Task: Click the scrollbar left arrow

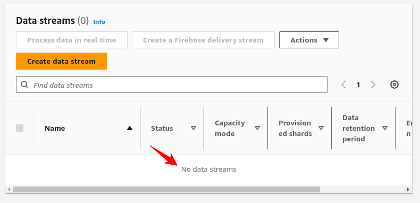Action: [9, 190]
